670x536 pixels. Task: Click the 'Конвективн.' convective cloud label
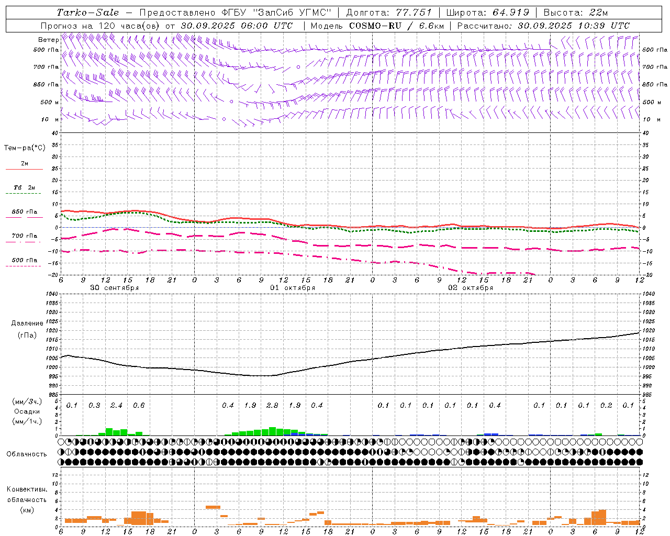27,489
